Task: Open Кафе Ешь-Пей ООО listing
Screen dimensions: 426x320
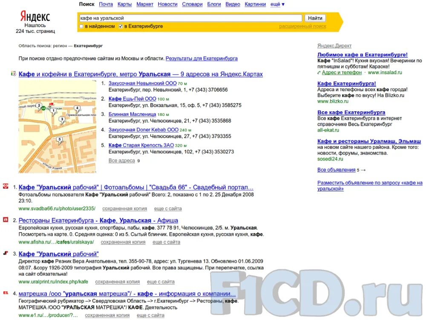Action: tap(132, 99)
